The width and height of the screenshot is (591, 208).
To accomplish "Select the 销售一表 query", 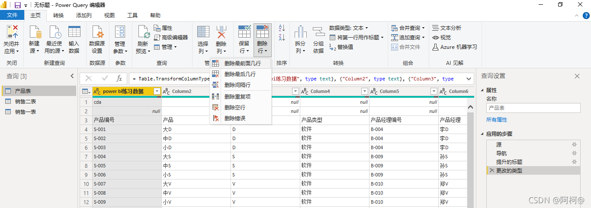I will [39, 112].
